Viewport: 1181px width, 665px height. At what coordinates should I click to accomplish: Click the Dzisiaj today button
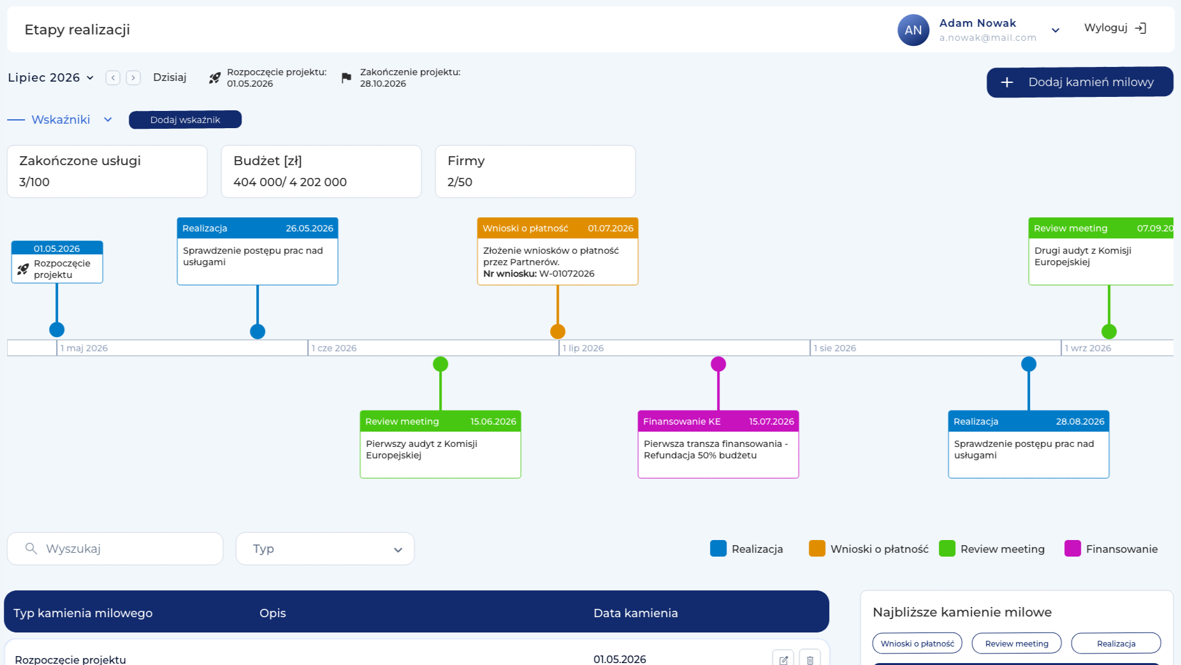[x=170, y=78]
